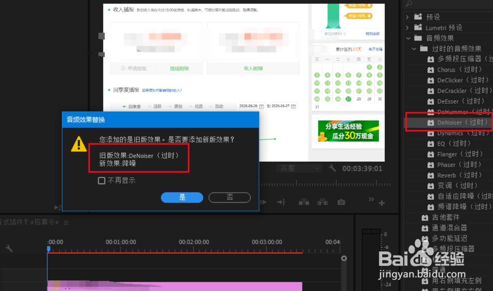Click the overflow chevron in the monitor toolbar

tap(371, 199)
